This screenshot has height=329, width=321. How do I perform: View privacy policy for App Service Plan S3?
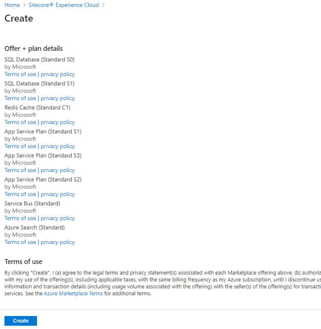58,170
